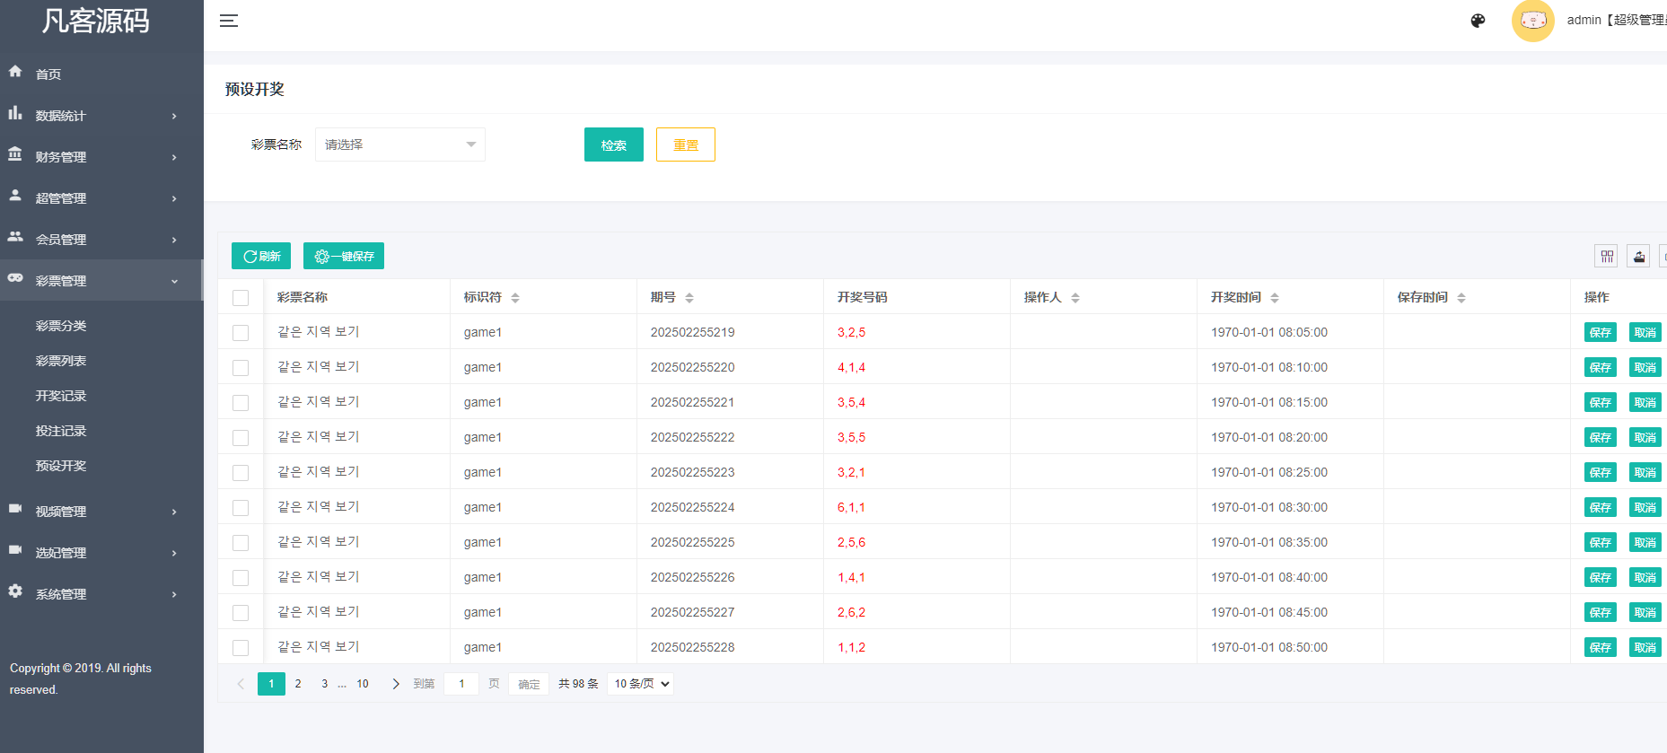The height and width of the screenshot is (753, 1667).
Task: Check the row for period 202502255223
Action: click(x=241, y=473)
